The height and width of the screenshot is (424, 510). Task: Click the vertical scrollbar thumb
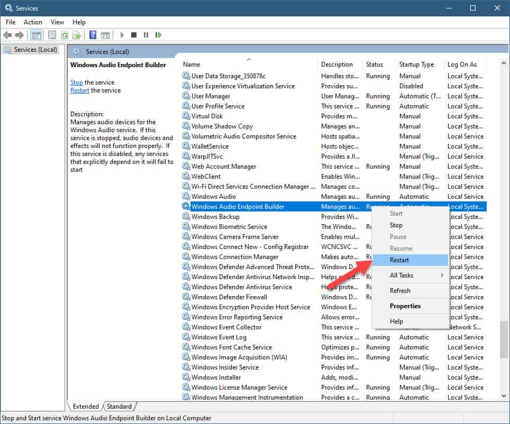[x=504, y=339]
